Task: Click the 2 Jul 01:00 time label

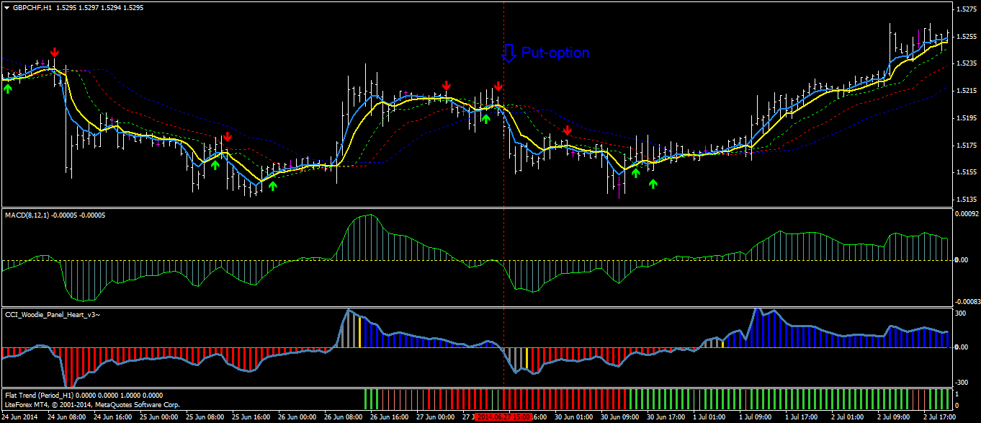Action: 848,417
